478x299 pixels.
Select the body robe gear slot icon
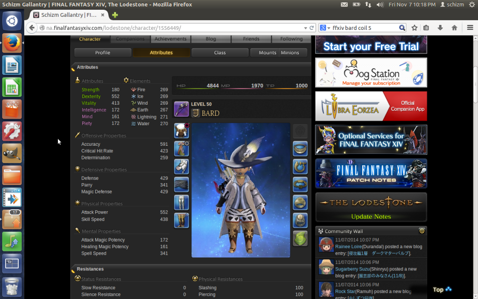point(182,149)
